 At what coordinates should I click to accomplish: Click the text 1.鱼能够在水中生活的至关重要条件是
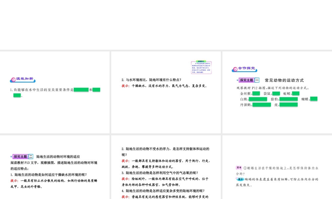(x=42, y=90)
